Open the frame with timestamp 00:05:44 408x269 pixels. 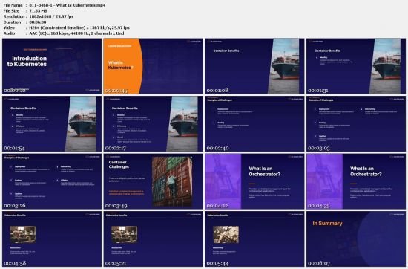coord(254,239)
